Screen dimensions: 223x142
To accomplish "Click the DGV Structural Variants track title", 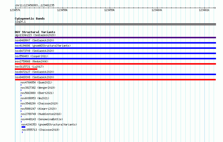I will [35, 32].
